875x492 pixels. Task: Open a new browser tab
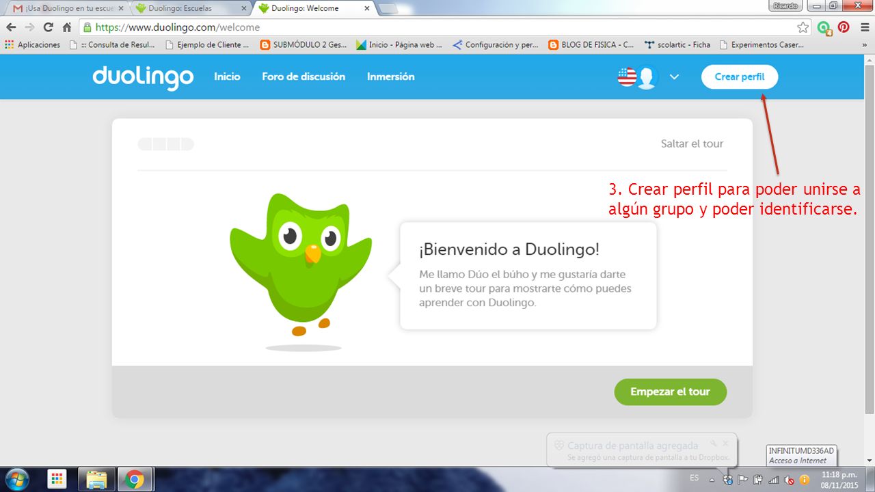(x=388, y=9)
